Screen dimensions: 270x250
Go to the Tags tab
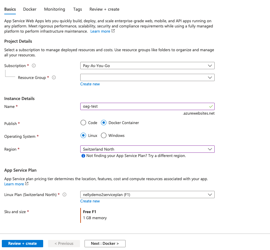78,9
